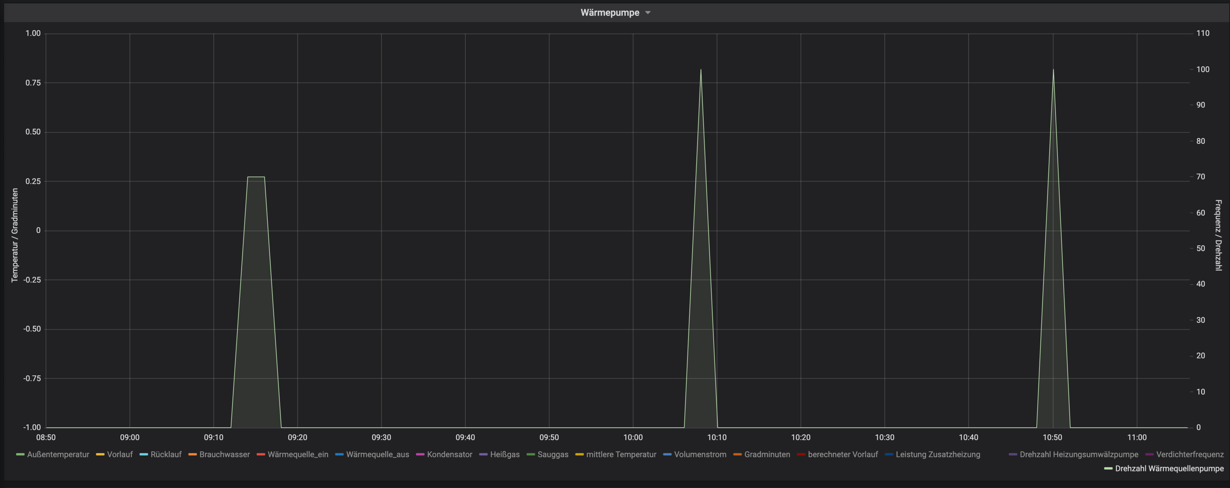
Task: Click the right axis value 100
Action: click(1203, 70)
